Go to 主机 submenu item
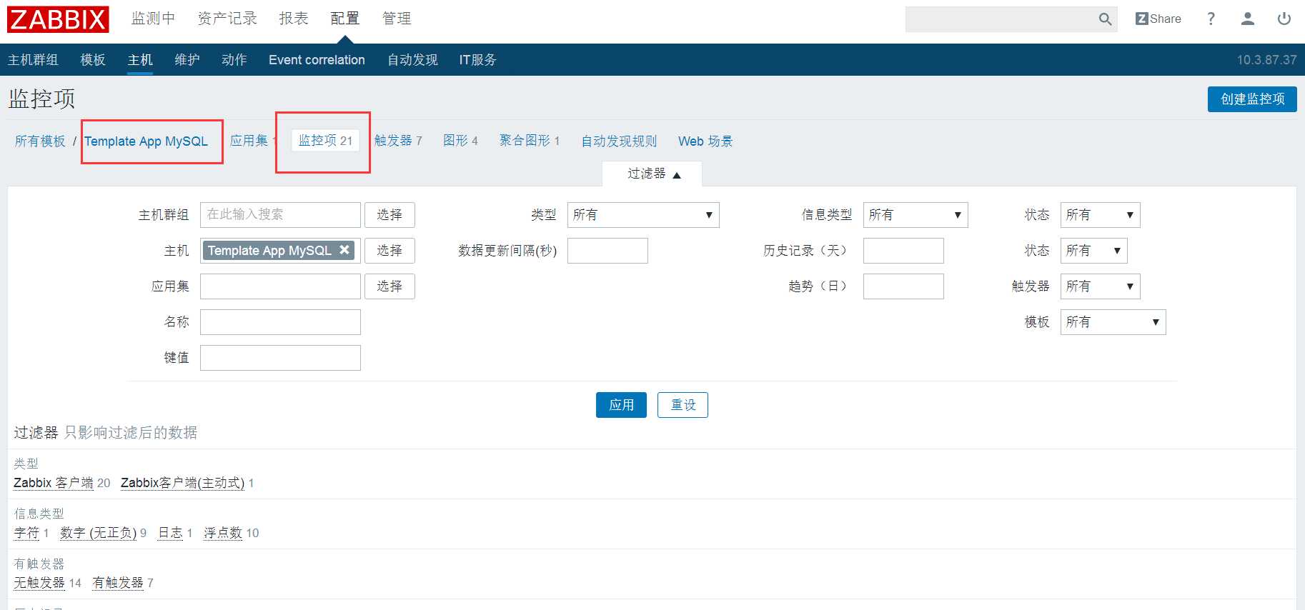This screenshot has height=610, width=1305. click(x=140, y=60)
